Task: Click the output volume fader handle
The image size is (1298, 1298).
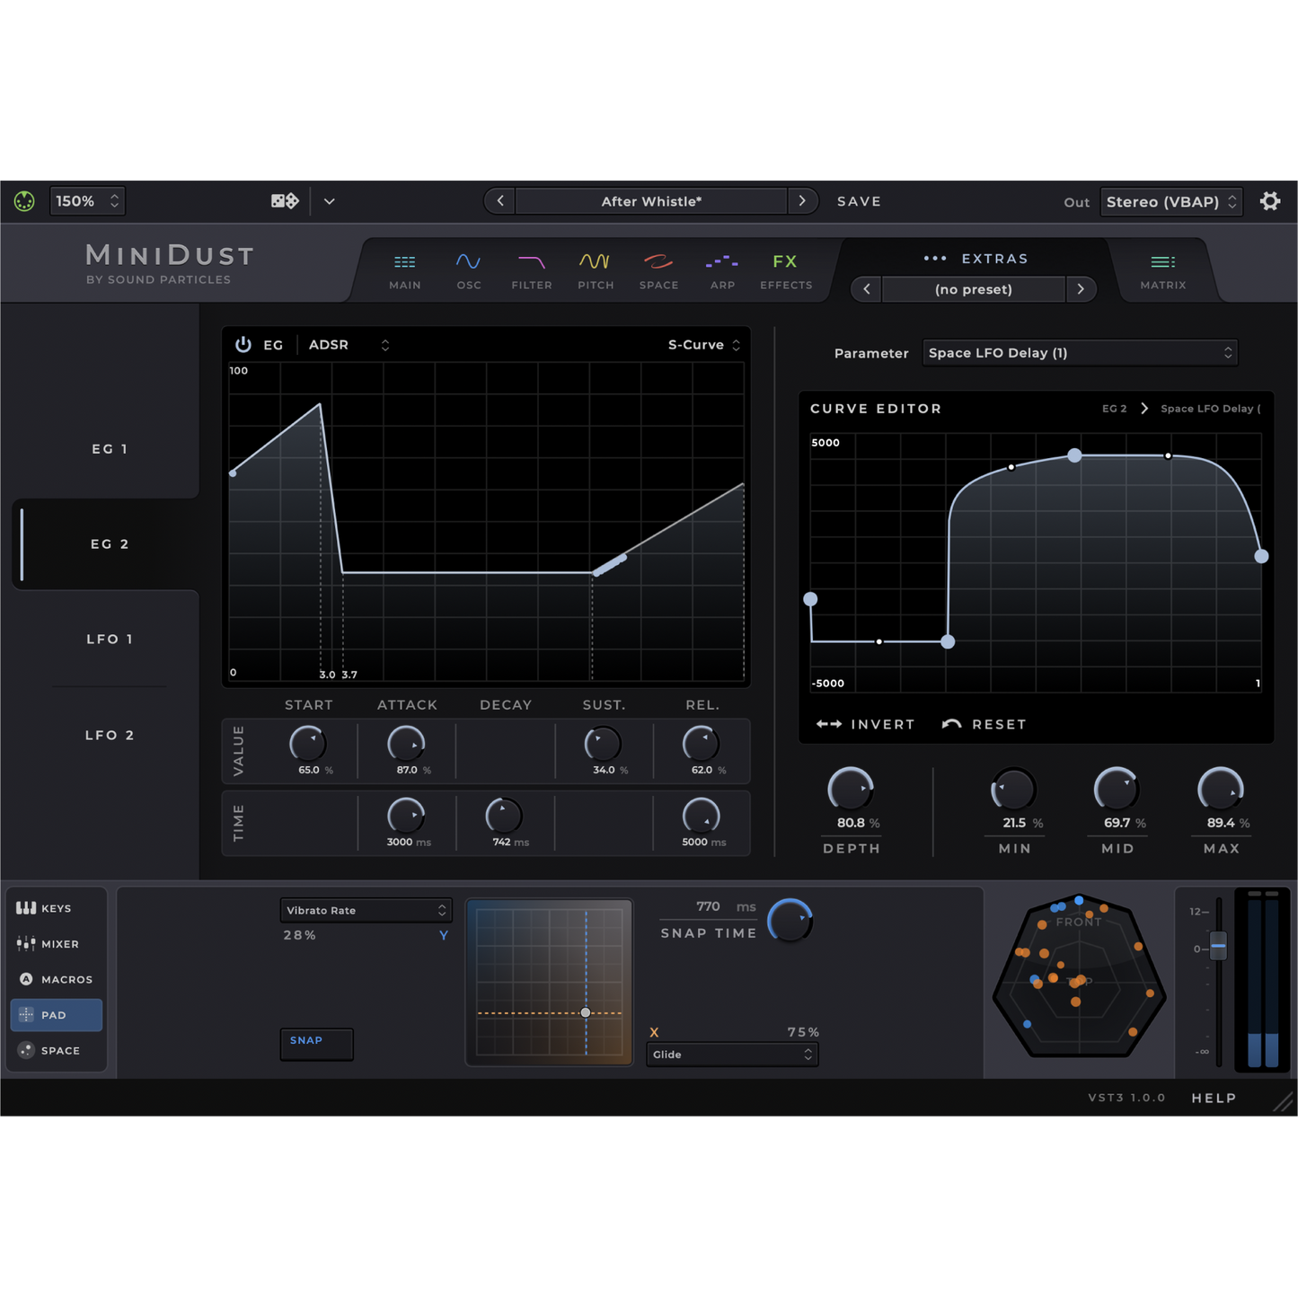Action: click(x=1218, y=946)
